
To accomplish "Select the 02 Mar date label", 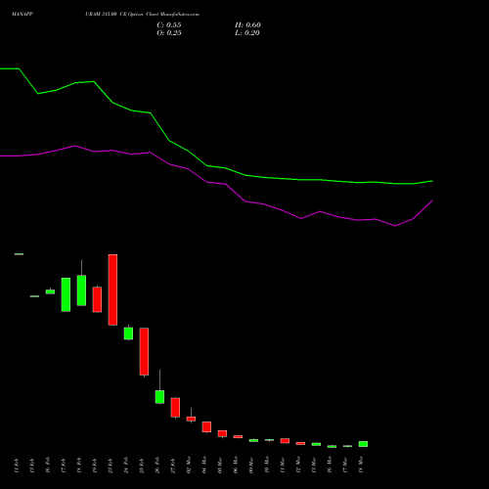I will click(189, 465).
